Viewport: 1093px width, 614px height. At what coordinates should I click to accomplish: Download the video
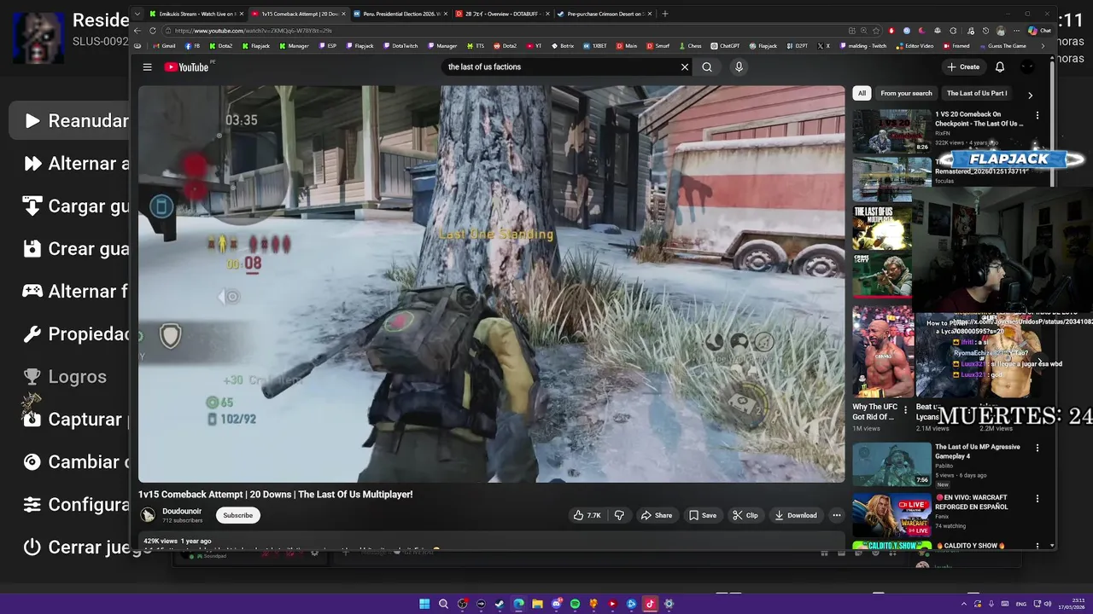(x=796, y=515)
